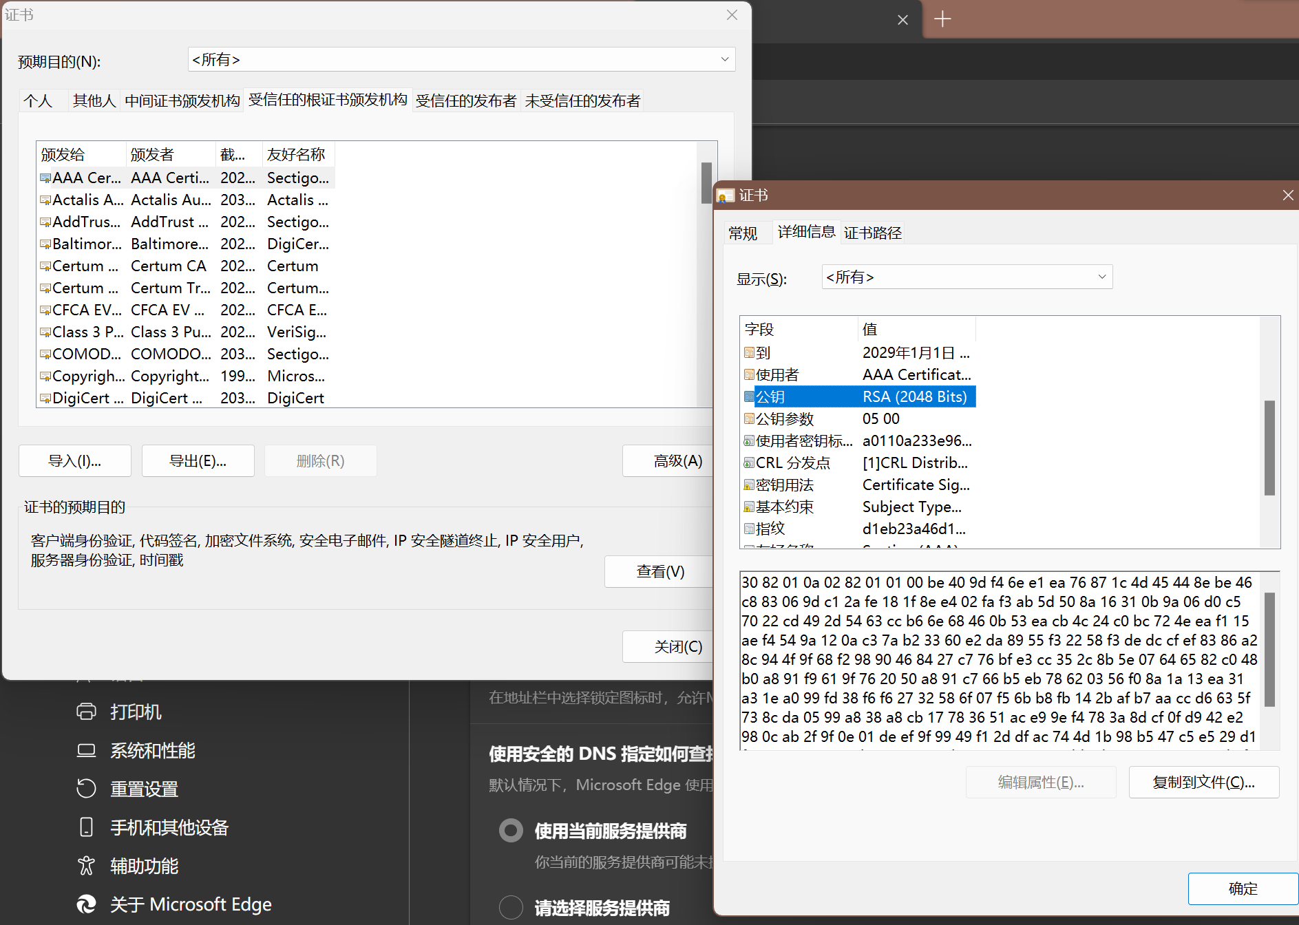
Task: Open 辅助功能 in Edge sidebar
Action: click(x=127, y=866)
